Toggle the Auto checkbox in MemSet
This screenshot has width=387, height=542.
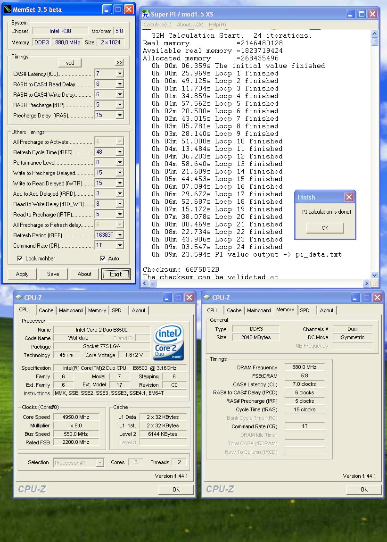pos(103,258)
